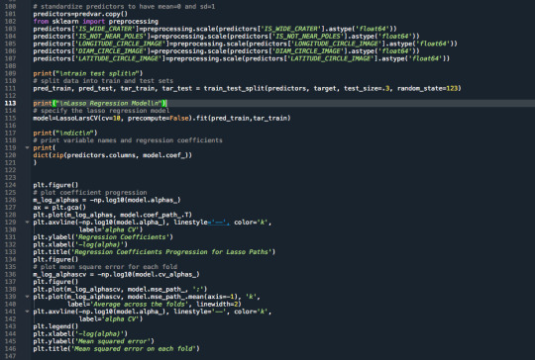This screenshot has height=360, width=535.
Task: Select line number 113 in the gutter
Action: pyautogui.click(x=10, y=103)
